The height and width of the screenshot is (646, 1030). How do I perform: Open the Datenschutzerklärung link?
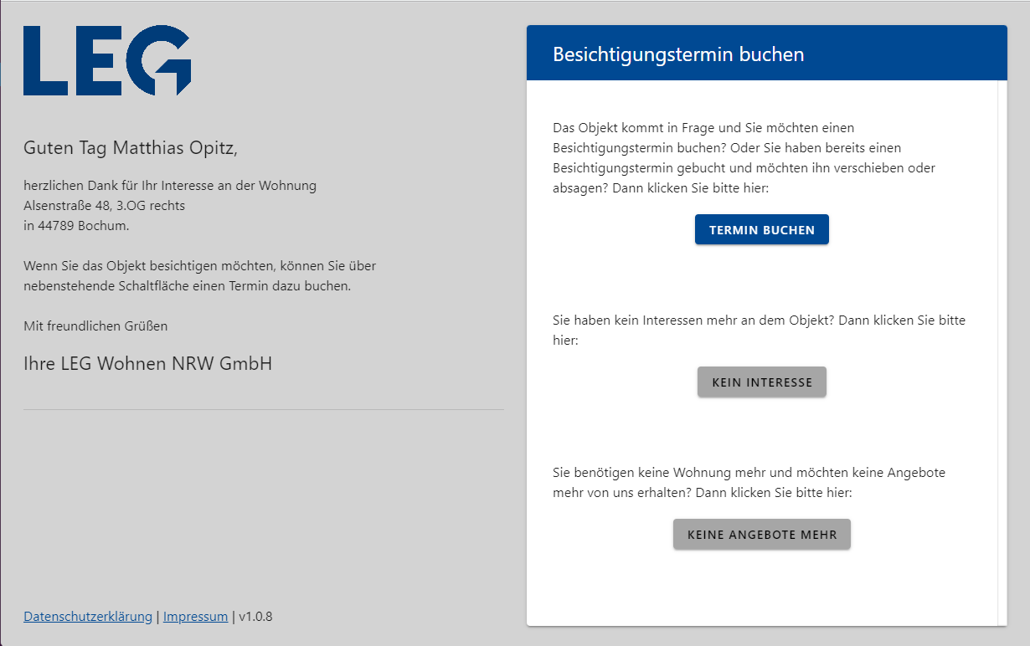[x=88, y=617]
